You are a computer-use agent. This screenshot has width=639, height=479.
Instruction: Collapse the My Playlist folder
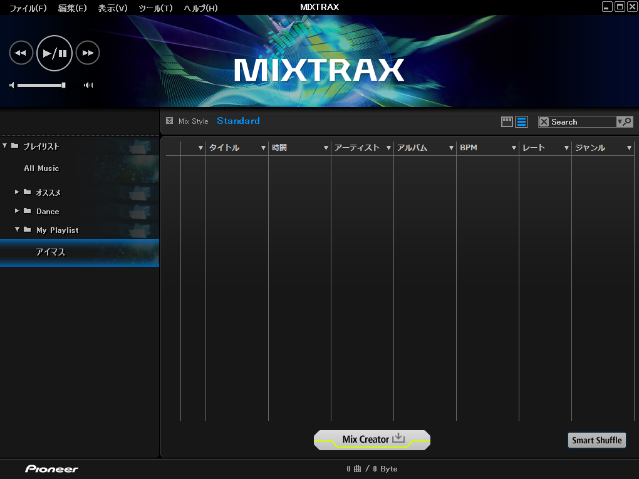[x=18, y=230]
